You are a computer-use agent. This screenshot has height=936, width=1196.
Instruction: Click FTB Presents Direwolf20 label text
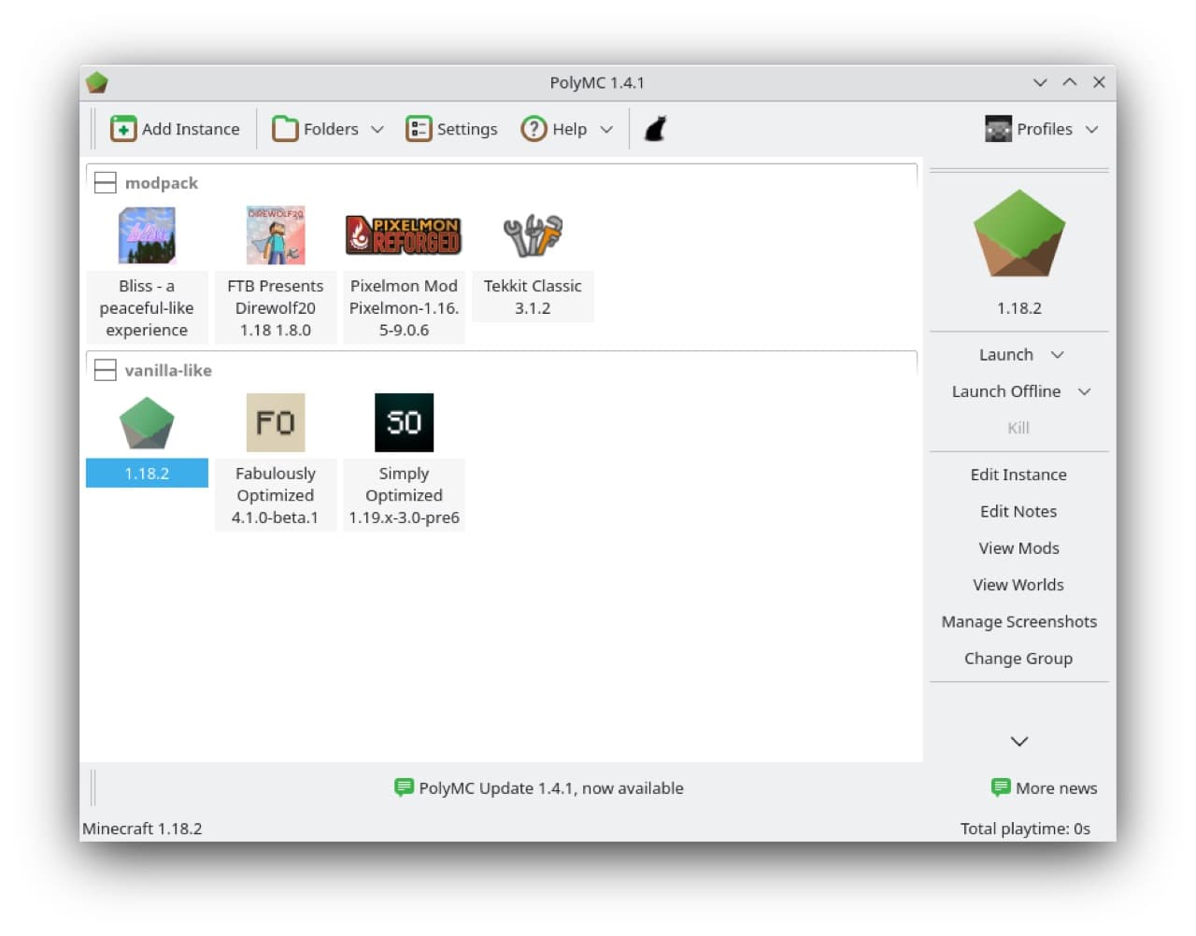[x=276, y=308]
